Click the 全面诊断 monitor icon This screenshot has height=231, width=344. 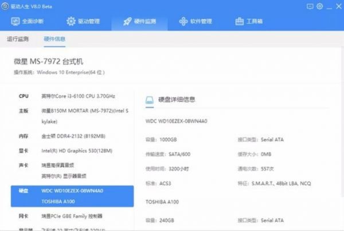[x=15, y=21]
